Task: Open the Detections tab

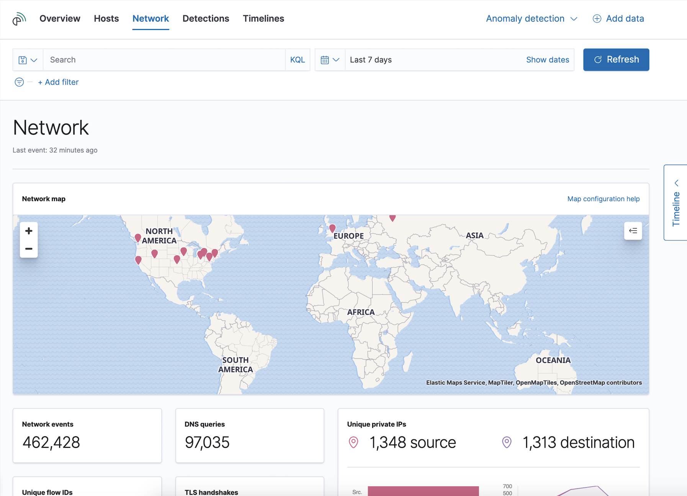Action: coord(206,19)
